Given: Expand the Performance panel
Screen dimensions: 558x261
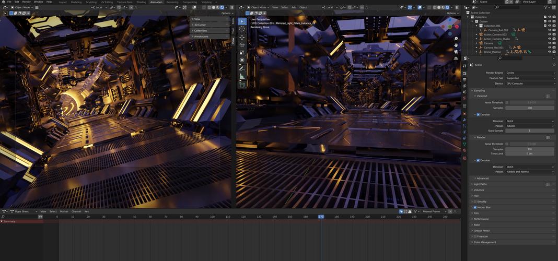Looking at the screenshot, I should click(513, 219).
